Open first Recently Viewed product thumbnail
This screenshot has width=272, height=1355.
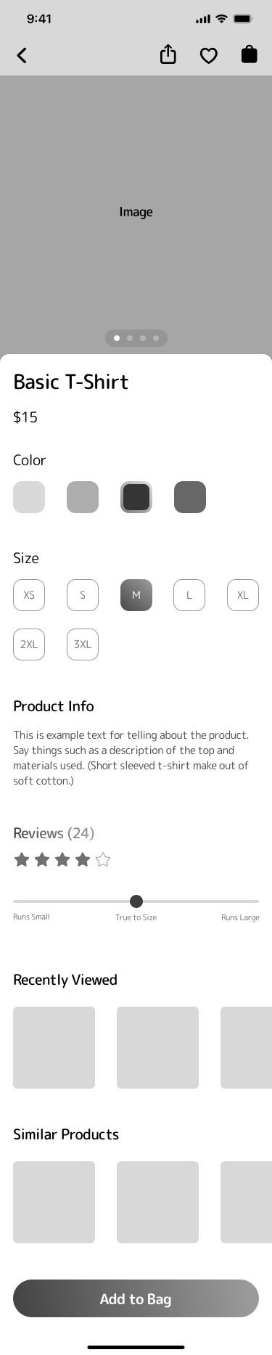54,1047
